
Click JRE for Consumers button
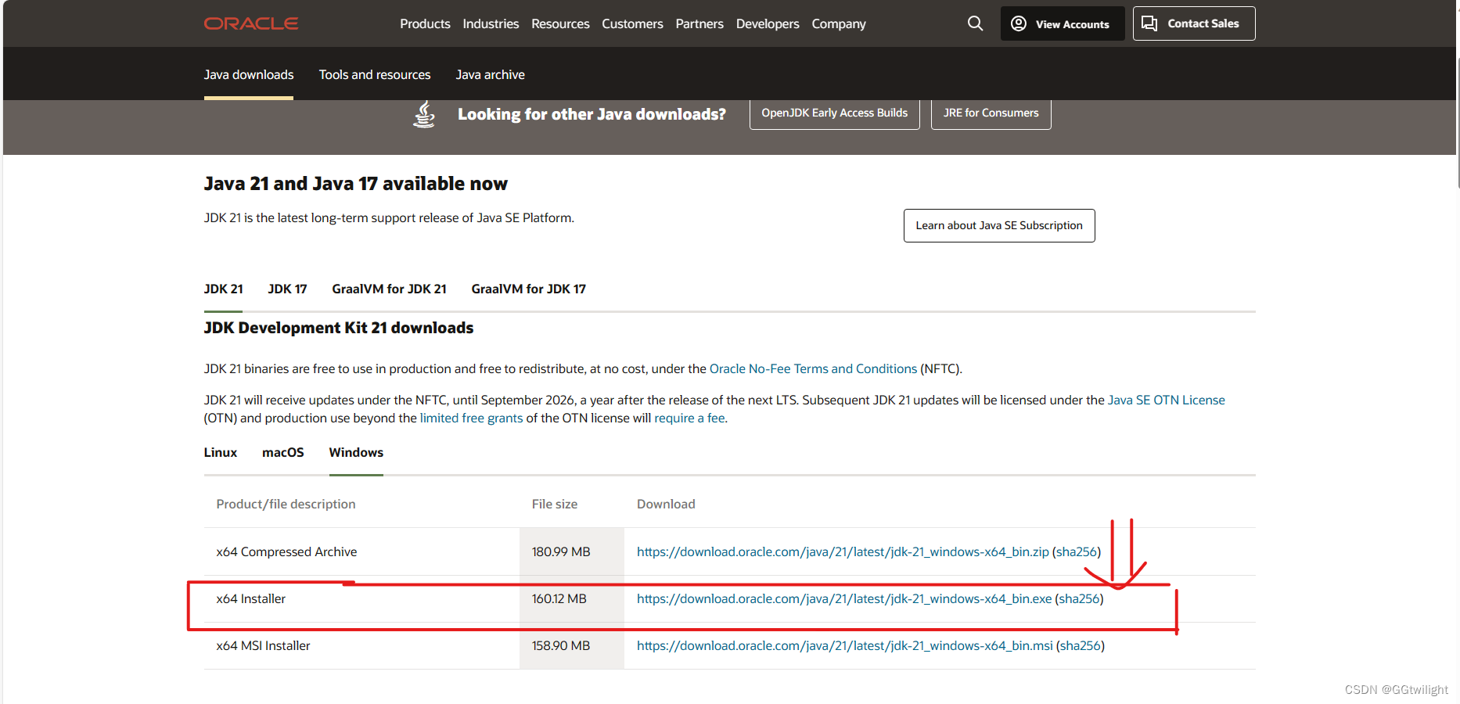[991, 113]
